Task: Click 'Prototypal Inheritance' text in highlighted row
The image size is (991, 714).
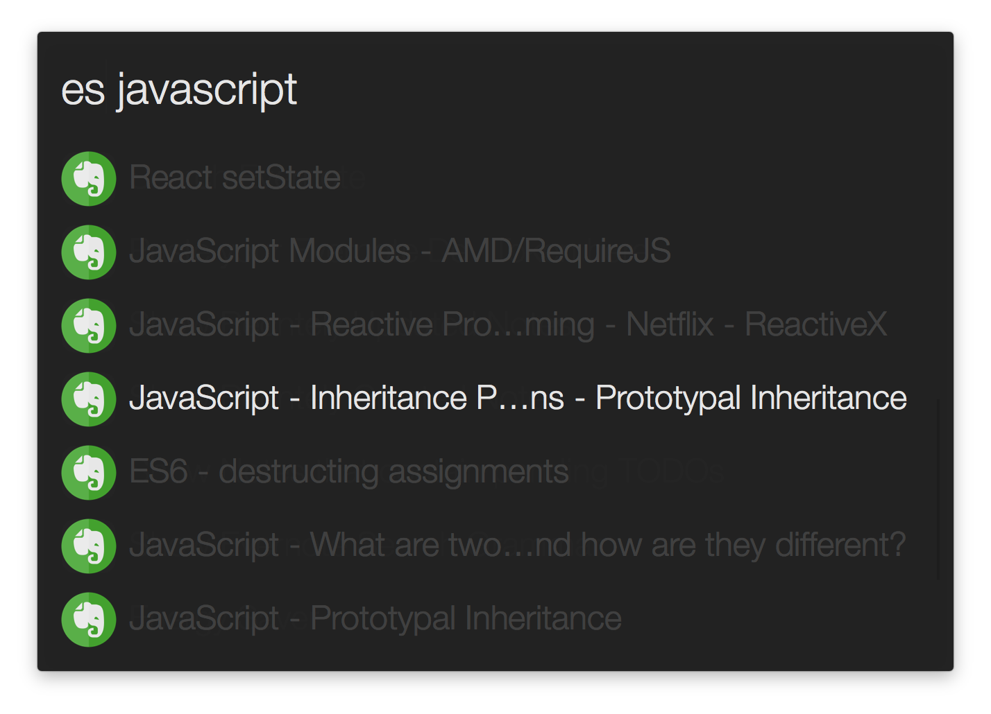Action: point(751,399)
